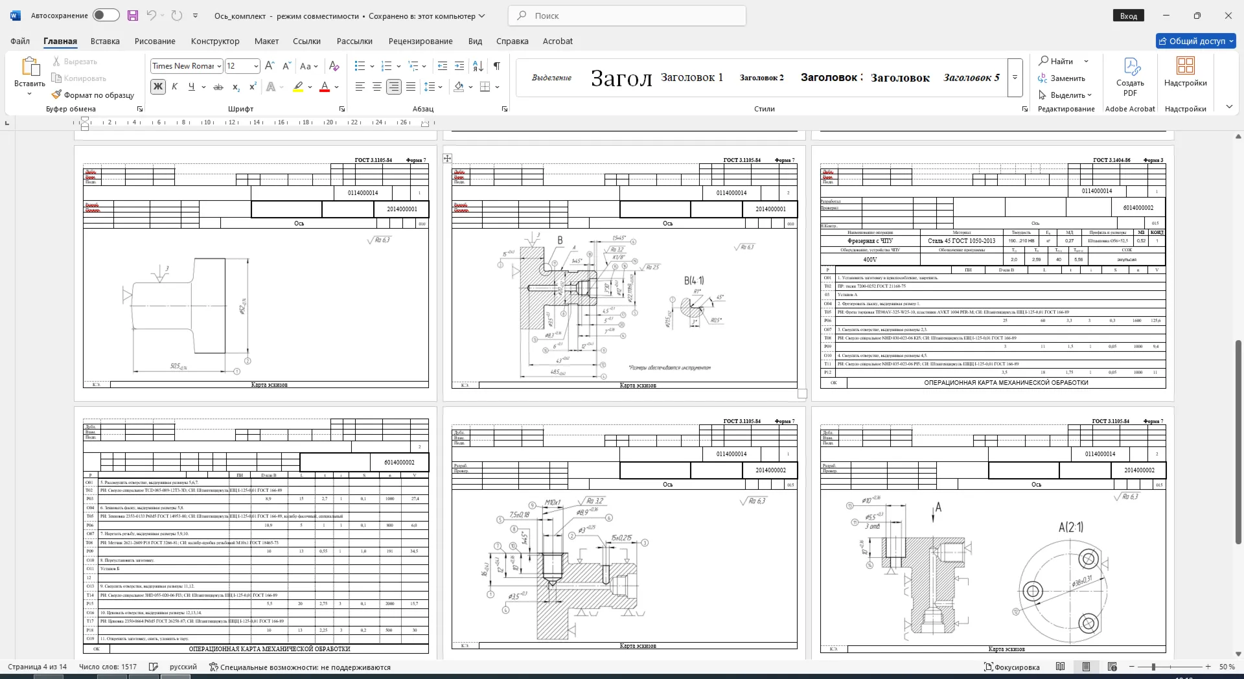
Task: Click the Save floppy disk icon
Action: (133, 16)
